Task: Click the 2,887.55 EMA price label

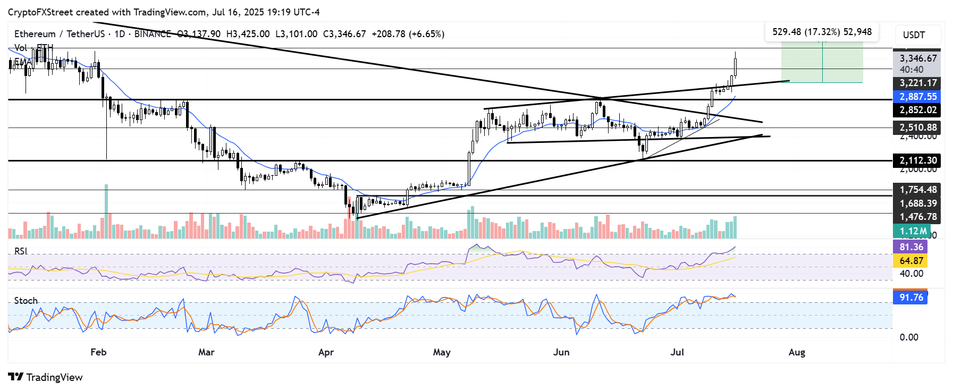Action: point(918,97)
